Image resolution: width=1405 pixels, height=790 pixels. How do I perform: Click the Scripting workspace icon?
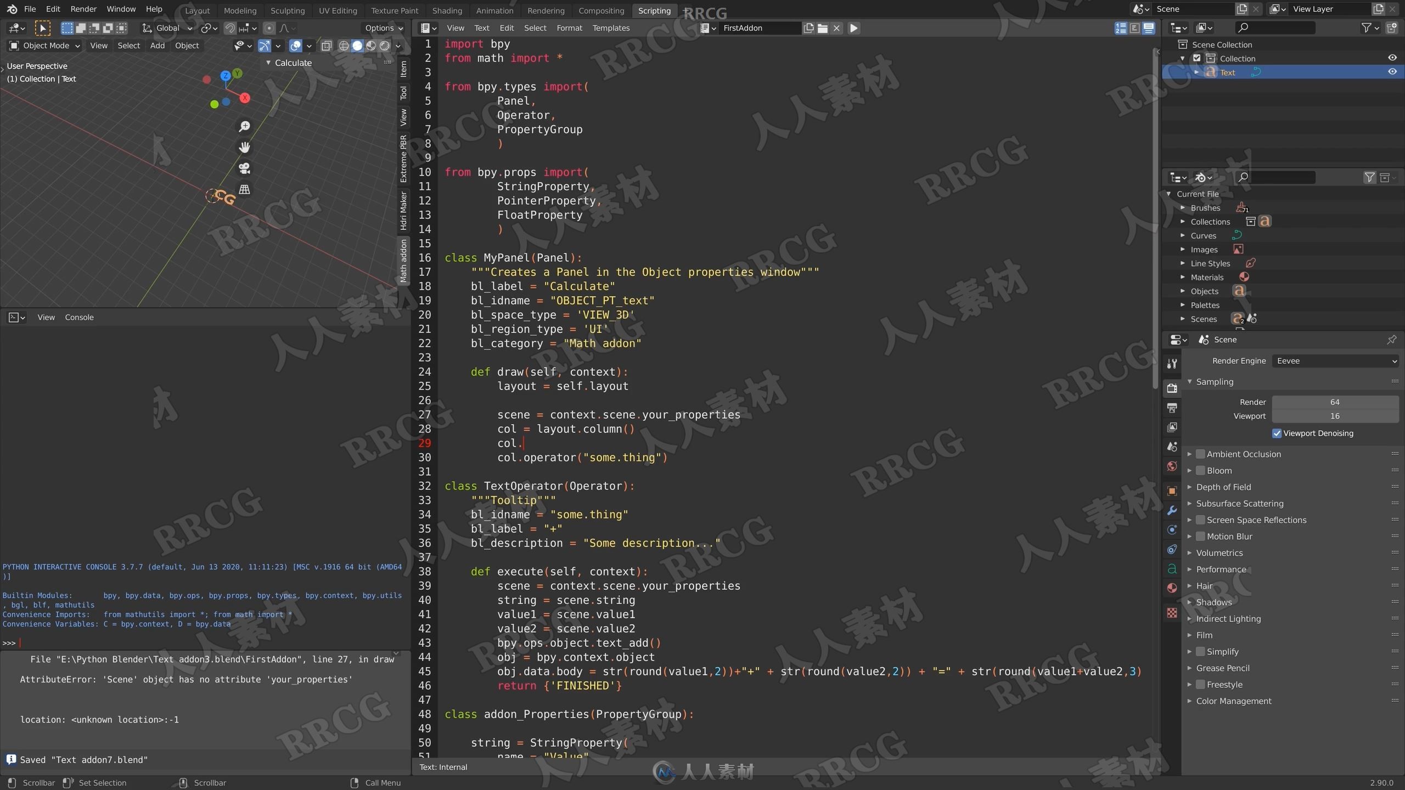(x=651, y=10)
